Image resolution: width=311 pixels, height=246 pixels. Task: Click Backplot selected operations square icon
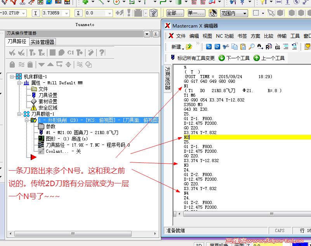tap(52, 52)
